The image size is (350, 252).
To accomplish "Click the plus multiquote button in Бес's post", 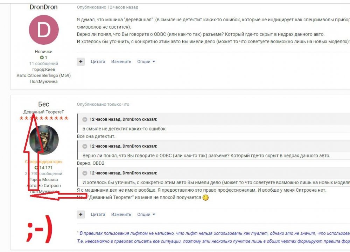I will point(81,214).
